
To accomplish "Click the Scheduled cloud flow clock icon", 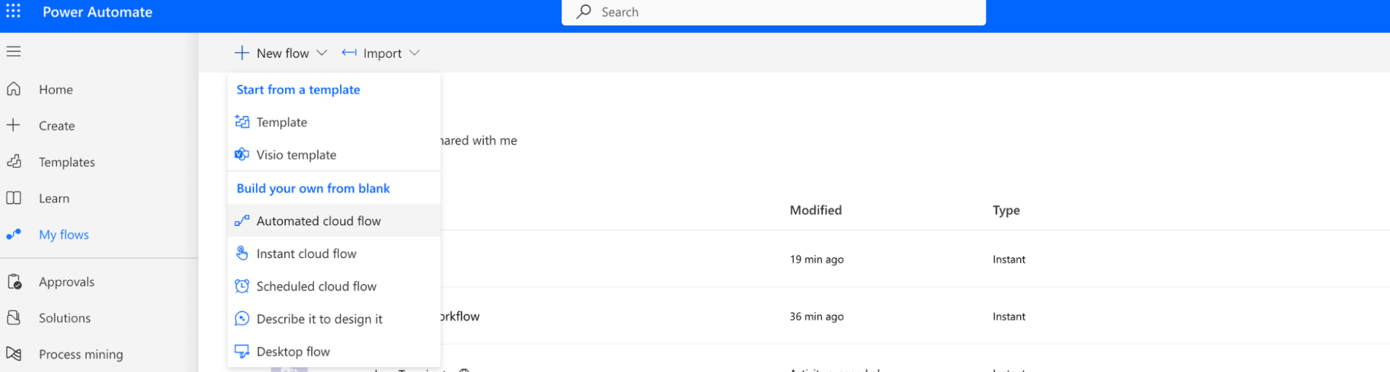I will point(242,286).
